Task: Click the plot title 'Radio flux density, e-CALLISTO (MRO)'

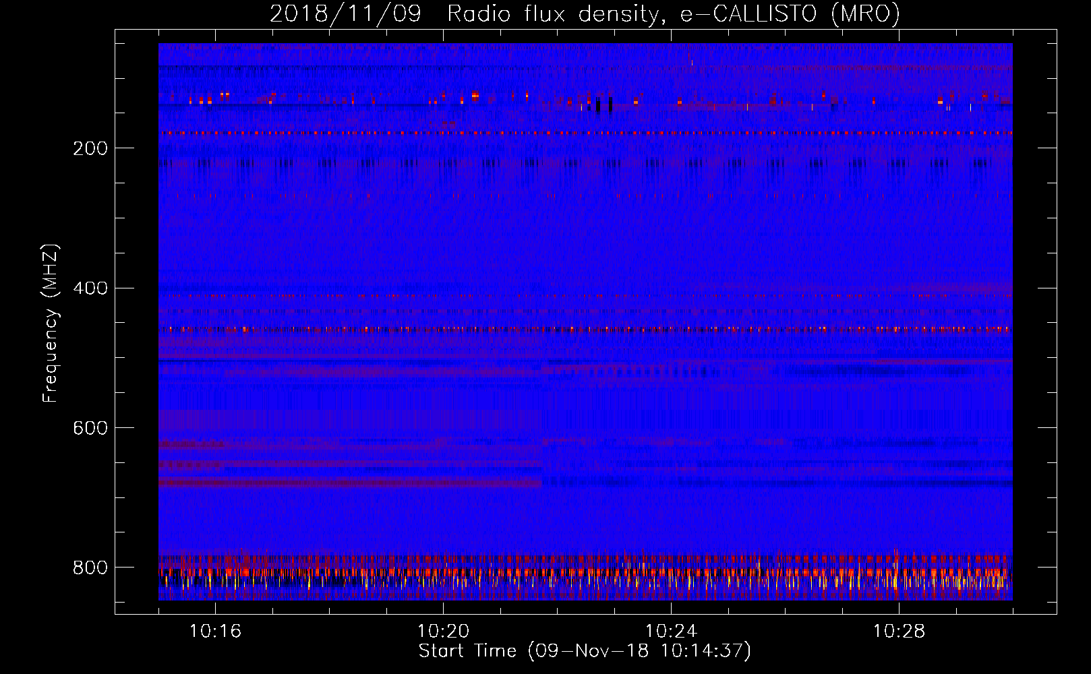Action: tap(674, 14)
